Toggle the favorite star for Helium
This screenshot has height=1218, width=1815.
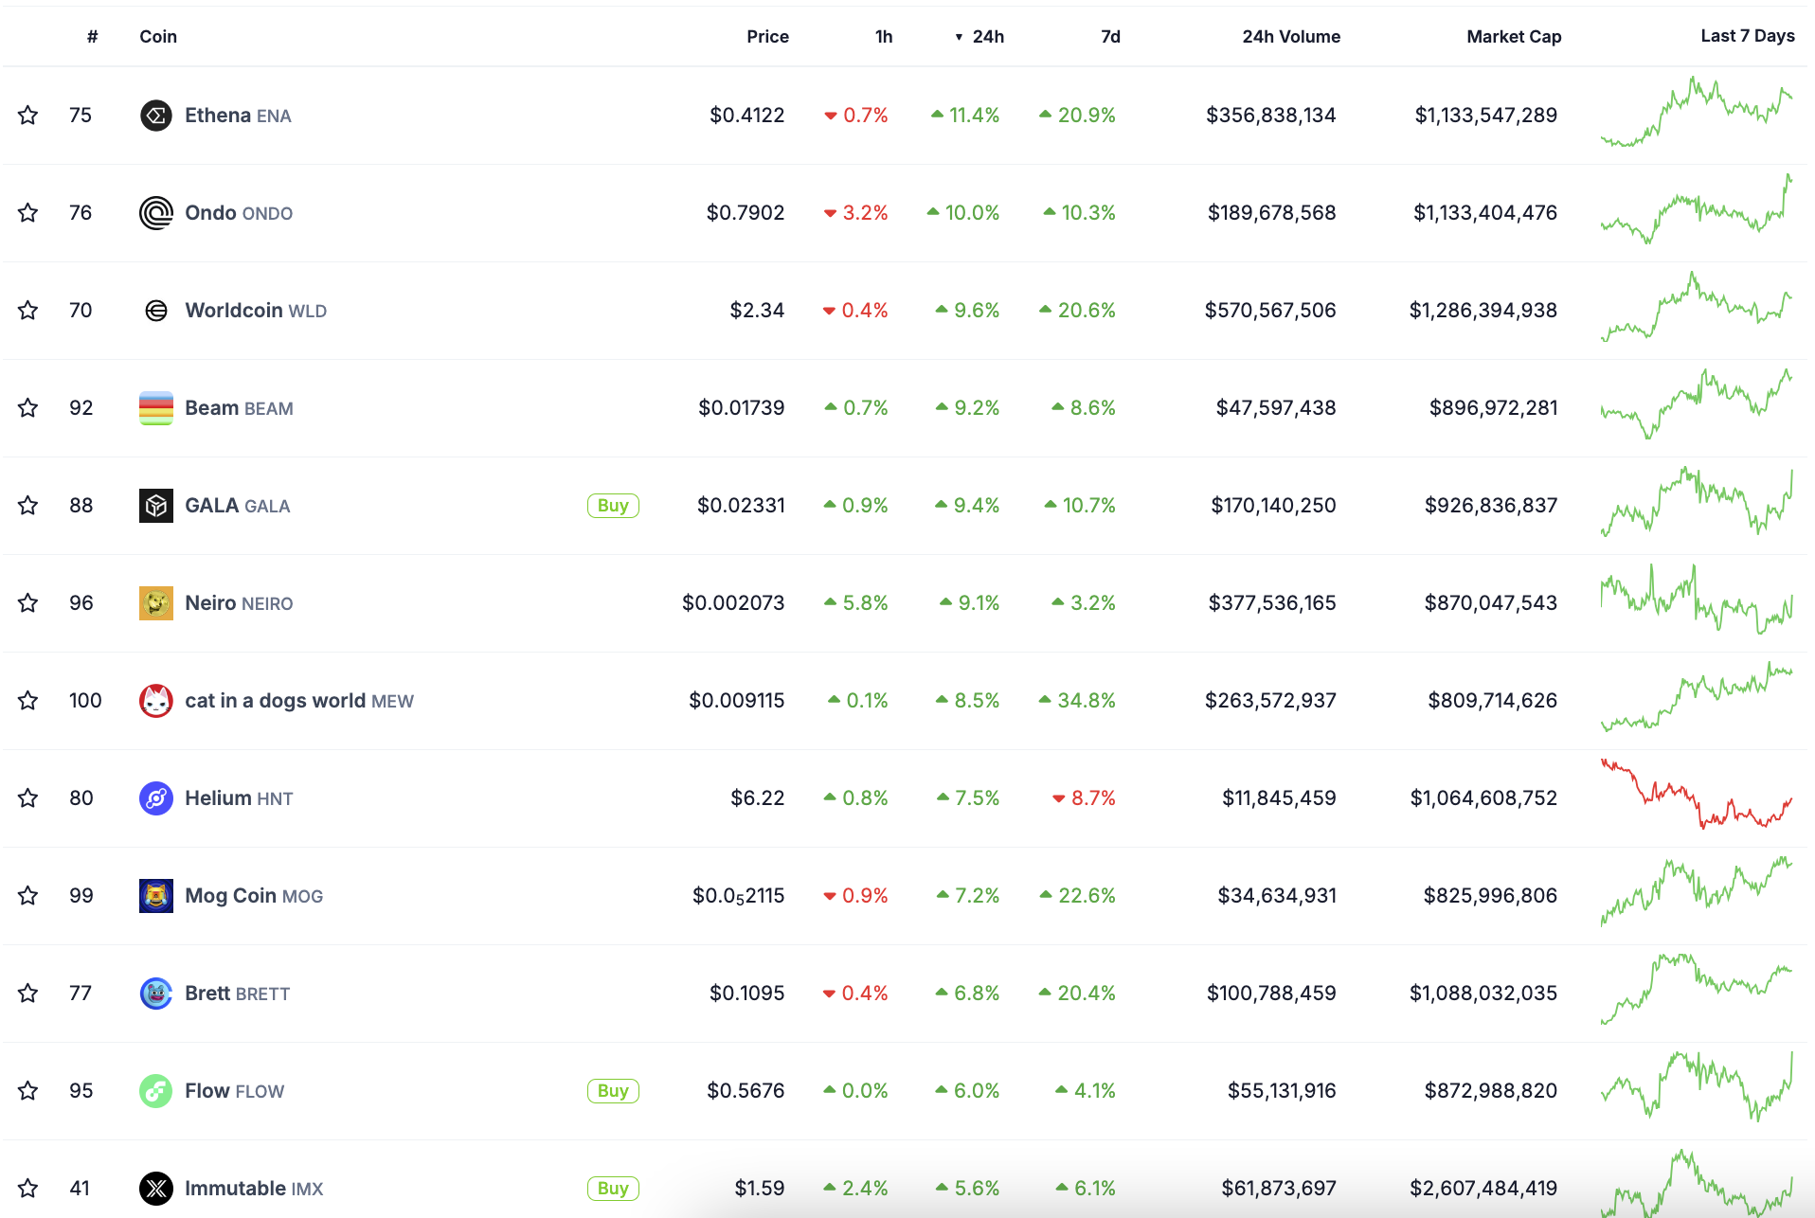point(28,798)
